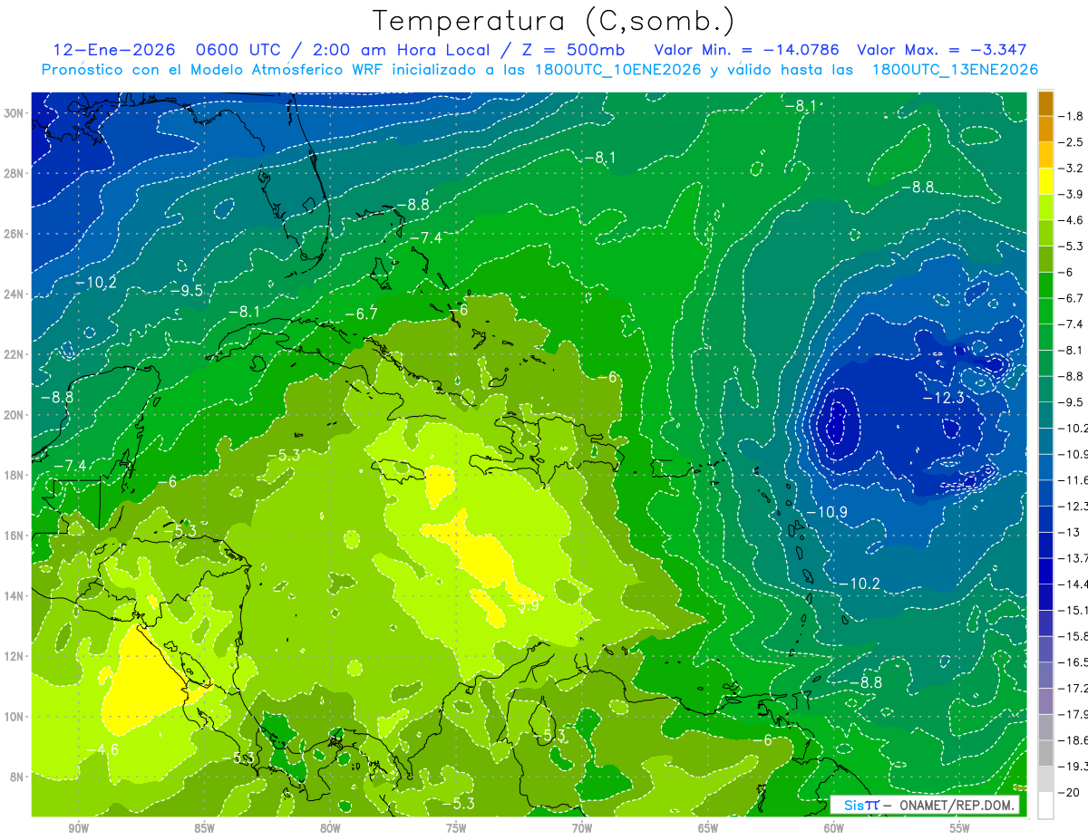
Task: Click the Valor Min. = -14.0786 readout
Action: click(746, 50)
